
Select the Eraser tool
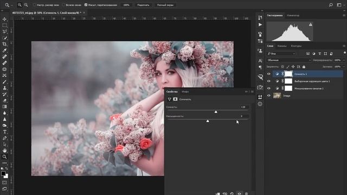click(x=4, y=100)
